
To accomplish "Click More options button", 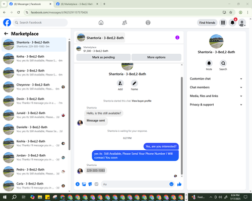I will [x=156, y=57].
